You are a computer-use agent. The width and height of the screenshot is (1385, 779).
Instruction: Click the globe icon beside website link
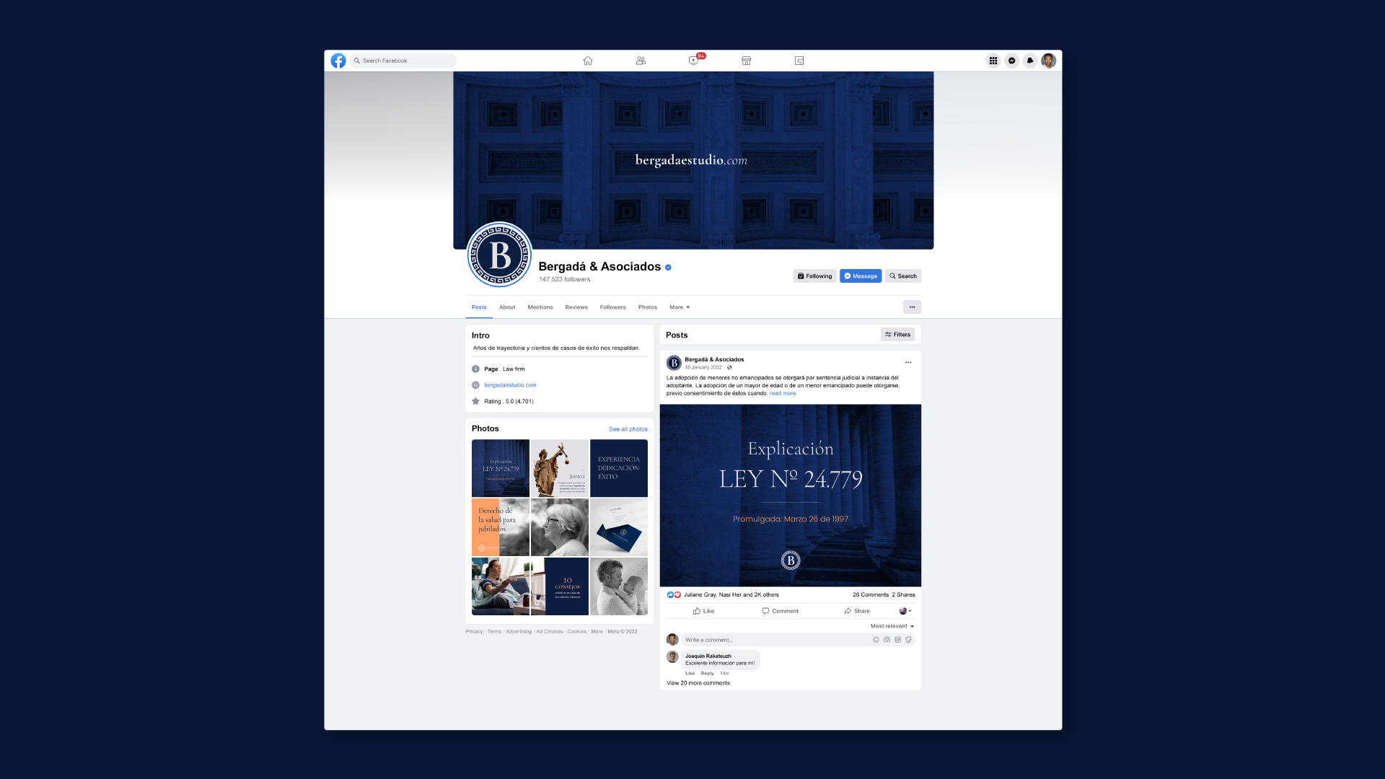coord(475,385)
